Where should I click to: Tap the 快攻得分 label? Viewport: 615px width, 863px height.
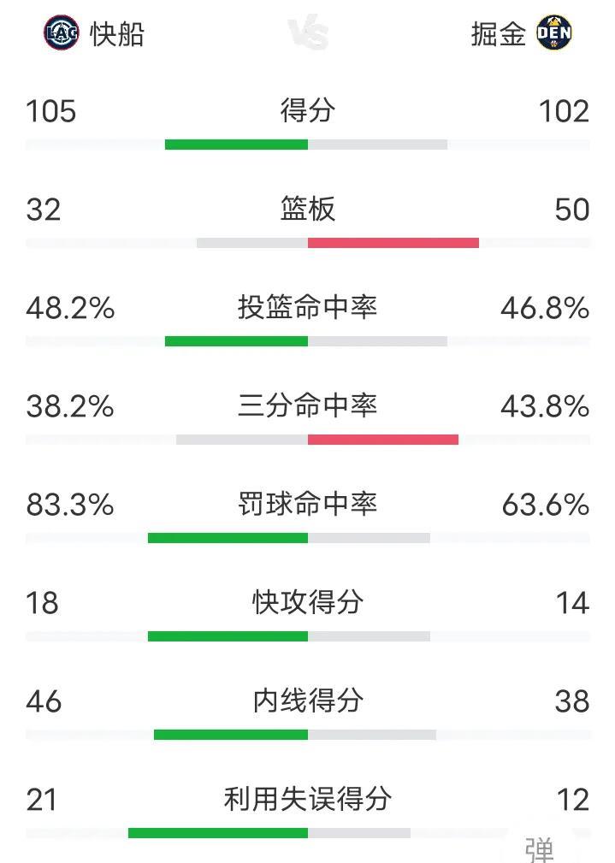coord(308,602)
